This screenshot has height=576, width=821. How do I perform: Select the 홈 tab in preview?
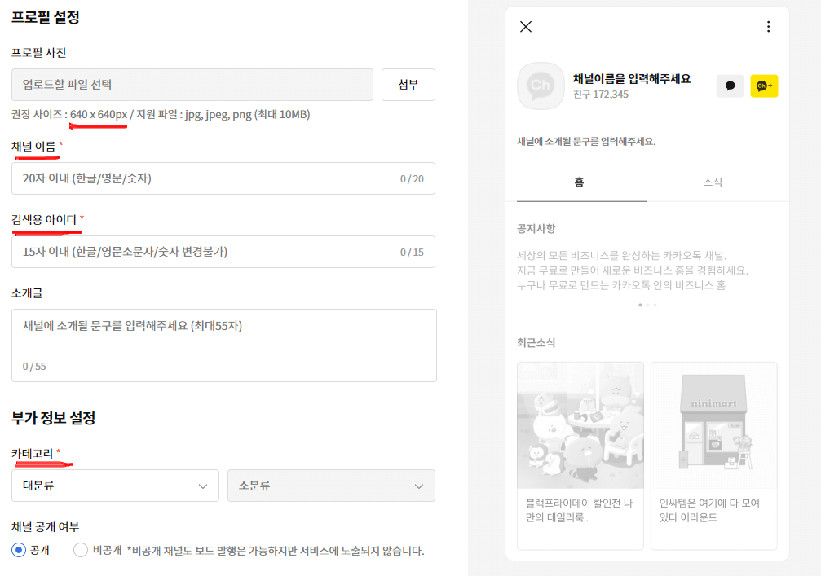[x=579, y=182]
